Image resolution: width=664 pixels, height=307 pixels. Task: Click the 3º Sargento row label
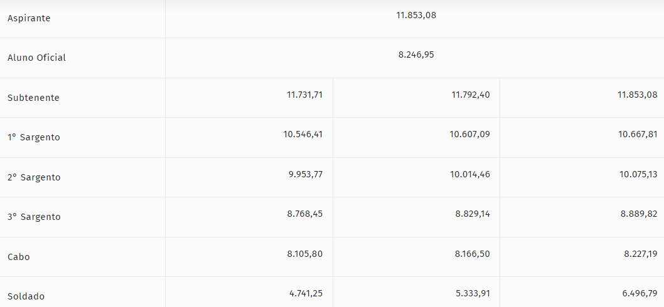tap(34, 217)
